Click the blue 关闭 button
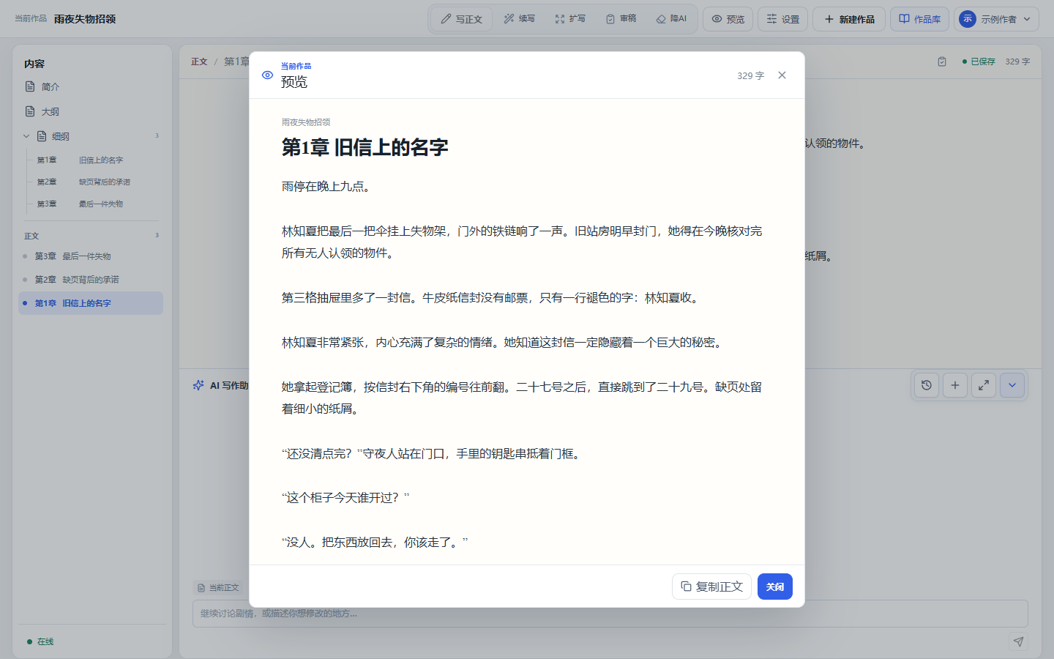 click(x=775, y=587)
